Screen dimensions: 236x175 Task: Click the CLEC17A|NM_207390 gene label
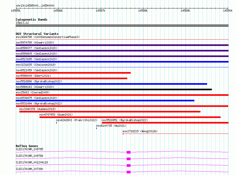(x=29, y=169)
